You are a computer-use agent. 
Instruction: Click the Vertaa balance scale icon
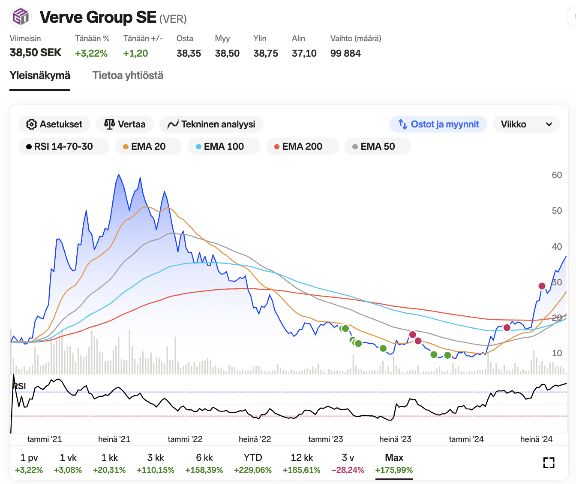109,124
